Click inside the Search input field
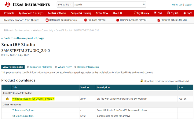The width and height of the screenshot is (194, 120). point(108,5)
